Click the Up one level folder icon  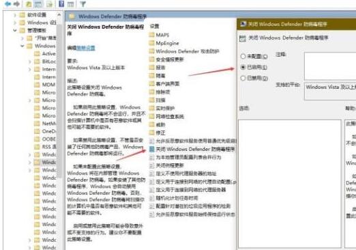[x=29, y=4]
